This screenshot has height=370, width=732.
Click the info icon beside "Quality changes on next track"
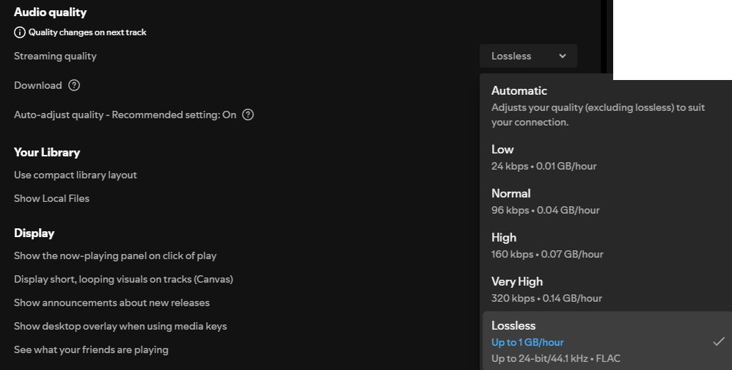tap(20, 32)
